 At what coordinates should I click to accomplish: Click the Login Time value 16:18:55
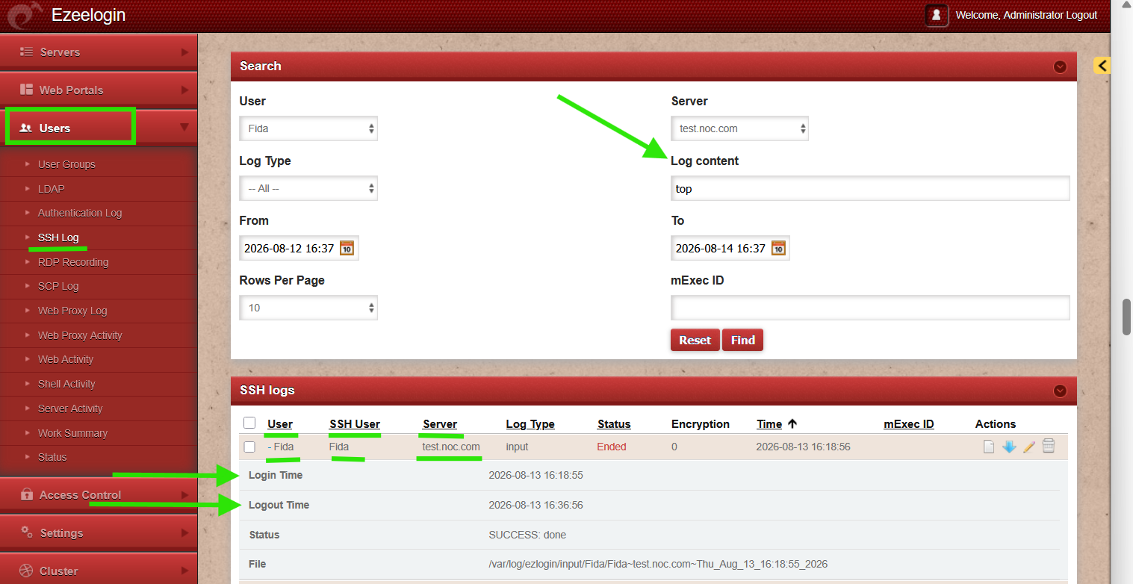click(x=536, y=475)
